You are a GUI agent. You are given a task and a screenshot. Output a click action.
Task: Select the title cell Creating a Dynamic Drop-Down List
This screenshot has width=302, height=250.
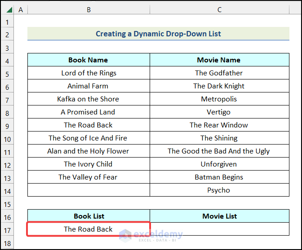pyautogui.click(x=158, y=34)
